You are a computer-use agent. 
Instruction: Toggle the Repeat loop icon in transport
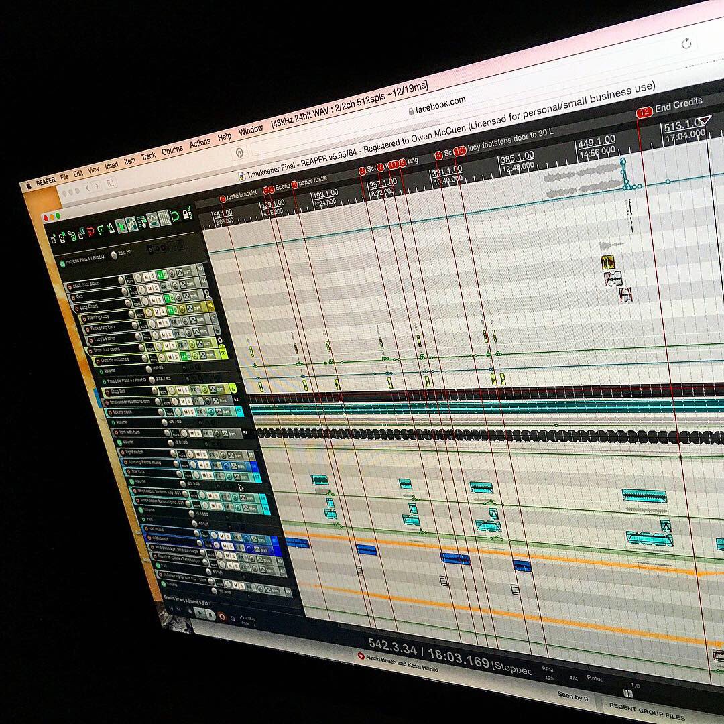pos(233,618)
